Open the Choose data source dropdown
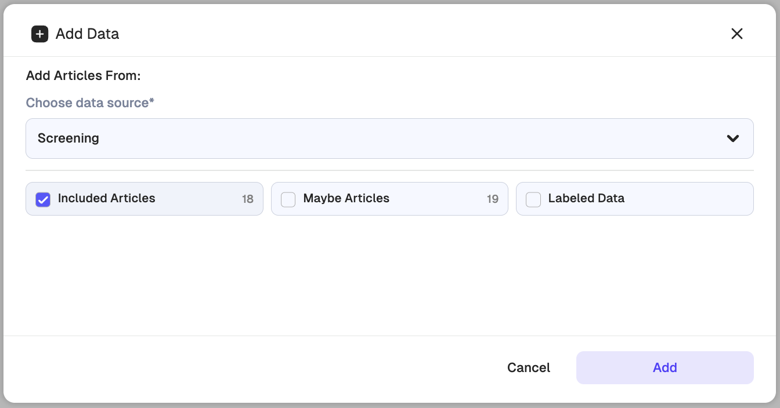 [x=389, y=139]
